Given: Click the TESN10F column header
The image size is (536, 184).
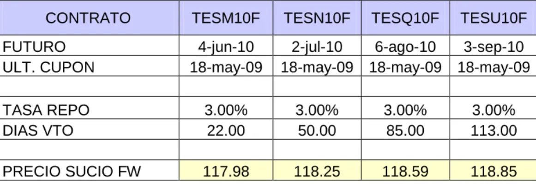Looking at the screenshot, I should click(x=317, y=18).
